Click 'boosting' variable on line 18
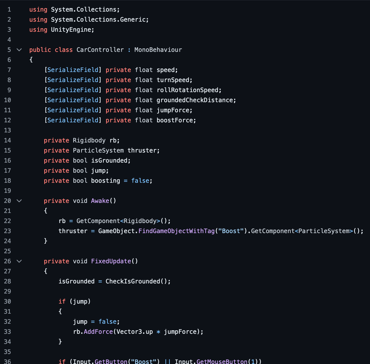370x364 pixels. [x=106, y=181]
